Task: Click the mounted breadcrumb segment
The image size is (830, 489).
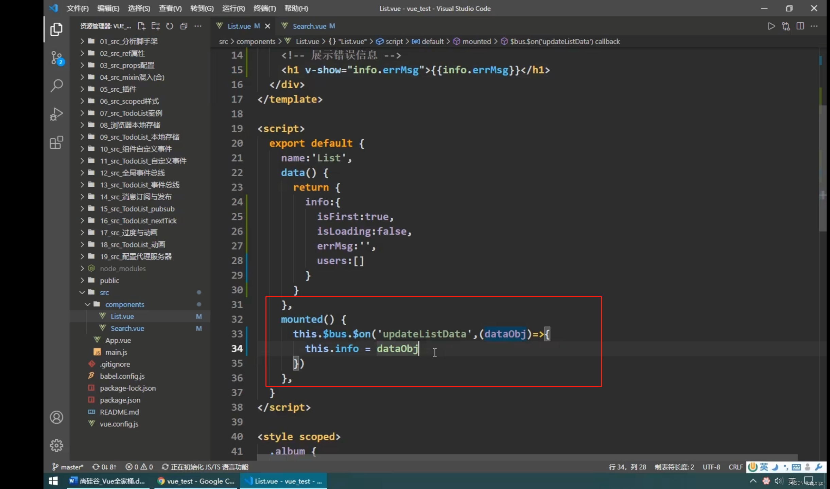Action: tap(472, 41)
